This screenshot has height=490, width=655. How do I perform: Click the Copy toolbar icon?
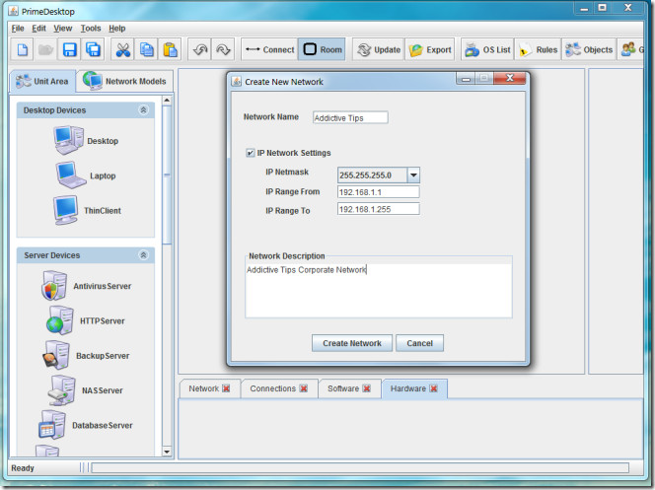147,49
